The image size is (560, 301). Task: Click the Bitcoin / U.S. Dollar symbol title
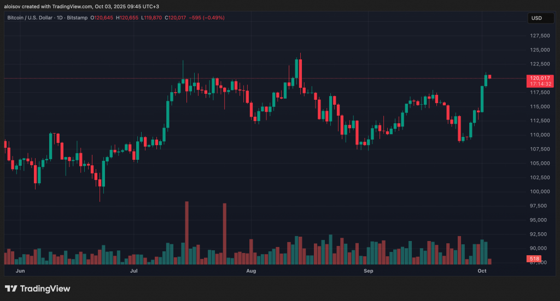pos(40,17)
